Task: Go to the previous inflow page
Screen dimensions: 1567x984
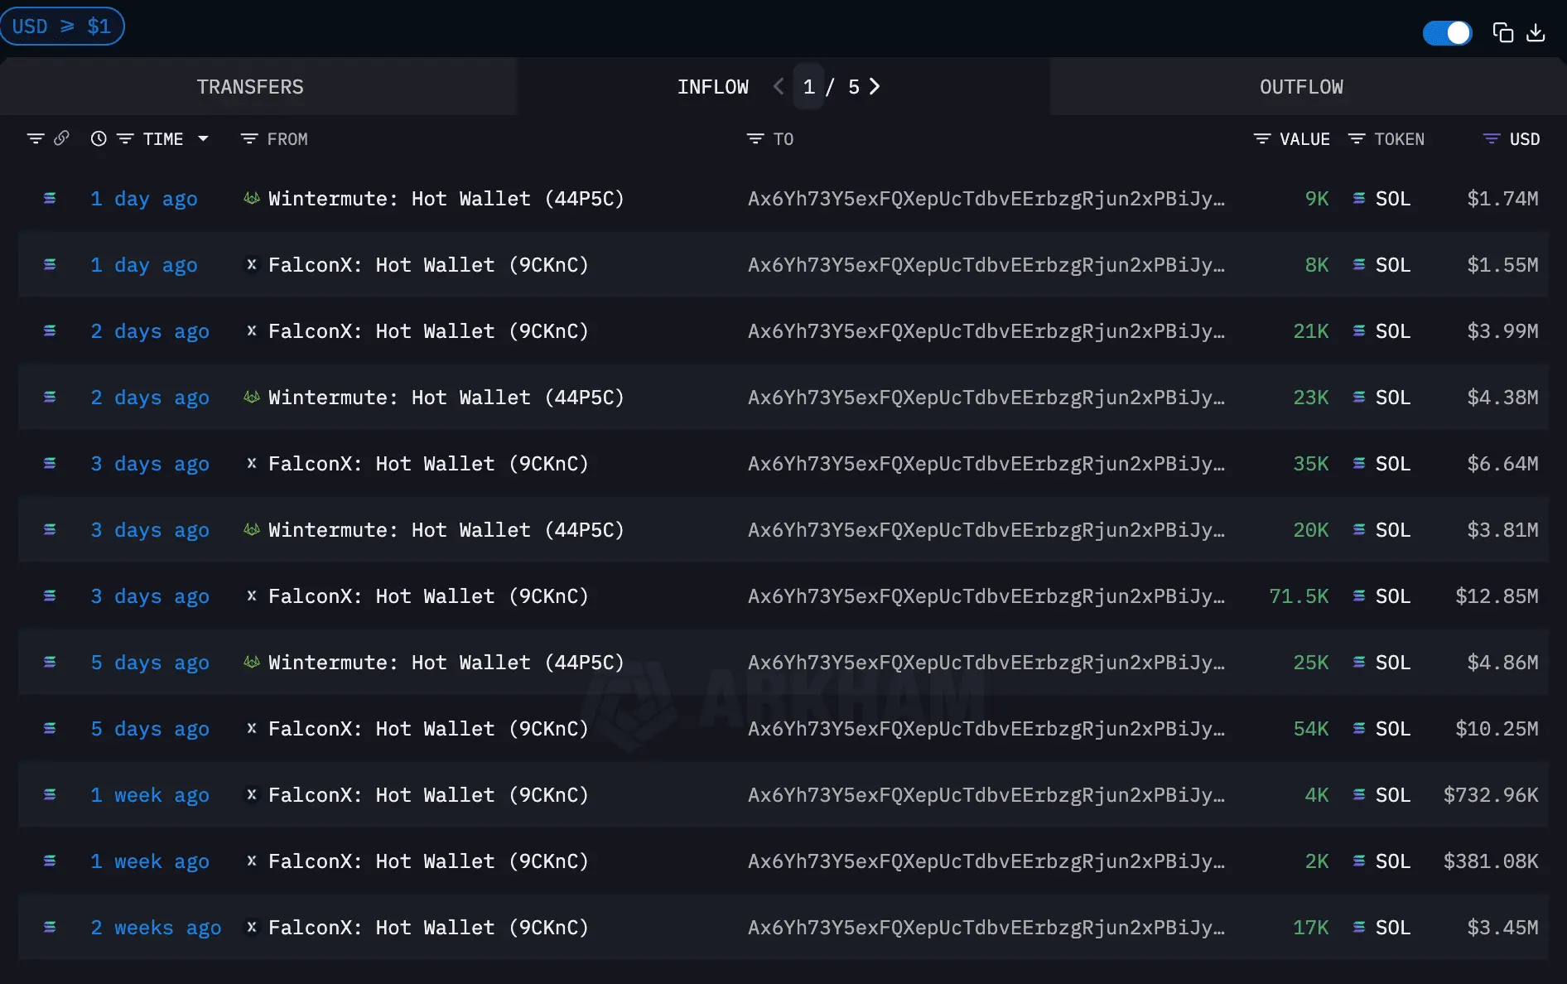Action: 779,86
